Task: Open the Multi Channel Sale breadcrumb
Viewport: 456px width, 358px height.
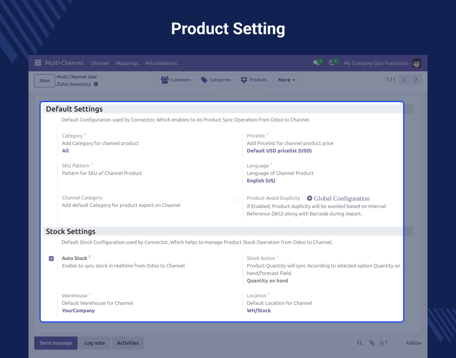Action: (77, 77)
